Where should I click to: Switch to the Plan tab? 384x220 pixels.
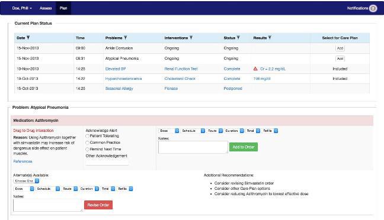click(x=63, y=8)
